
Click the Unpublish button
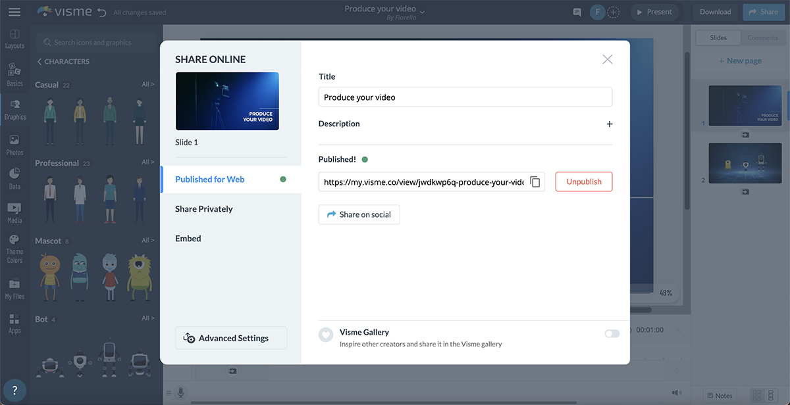pyautogui.click(x=583, y=182)
